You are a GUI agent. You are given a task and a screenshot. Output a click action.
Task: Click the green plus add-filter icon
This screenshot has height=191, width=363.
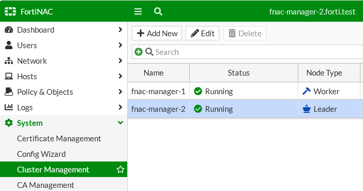pos(139,52)
